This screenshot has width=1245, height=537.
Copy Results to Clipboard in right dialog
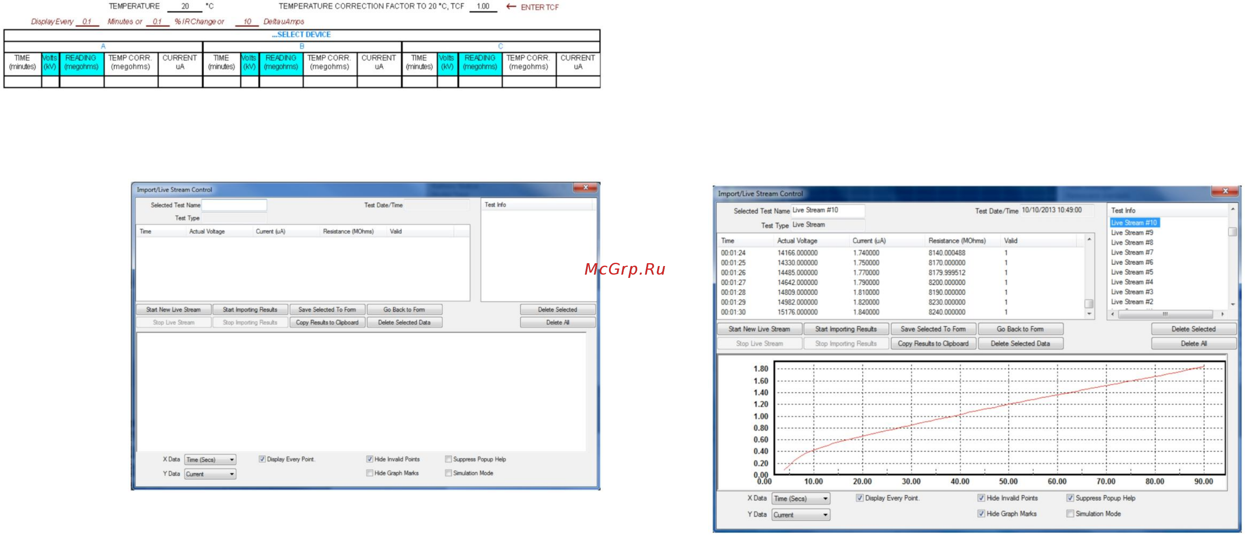click(x=933, y=344)
